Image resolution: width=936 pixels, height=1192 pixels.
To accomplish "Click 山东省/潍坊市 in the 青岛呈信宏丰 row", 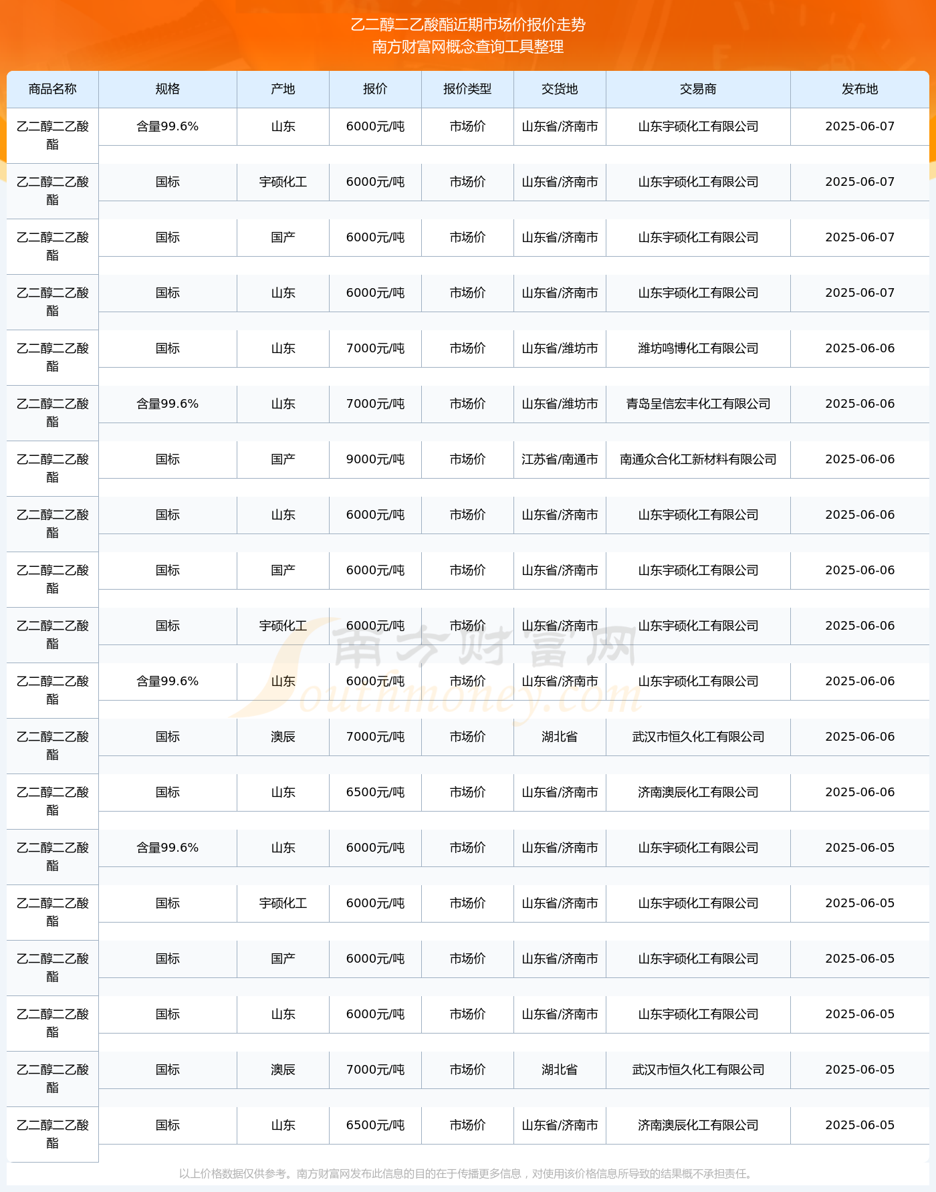I will 560,404.
